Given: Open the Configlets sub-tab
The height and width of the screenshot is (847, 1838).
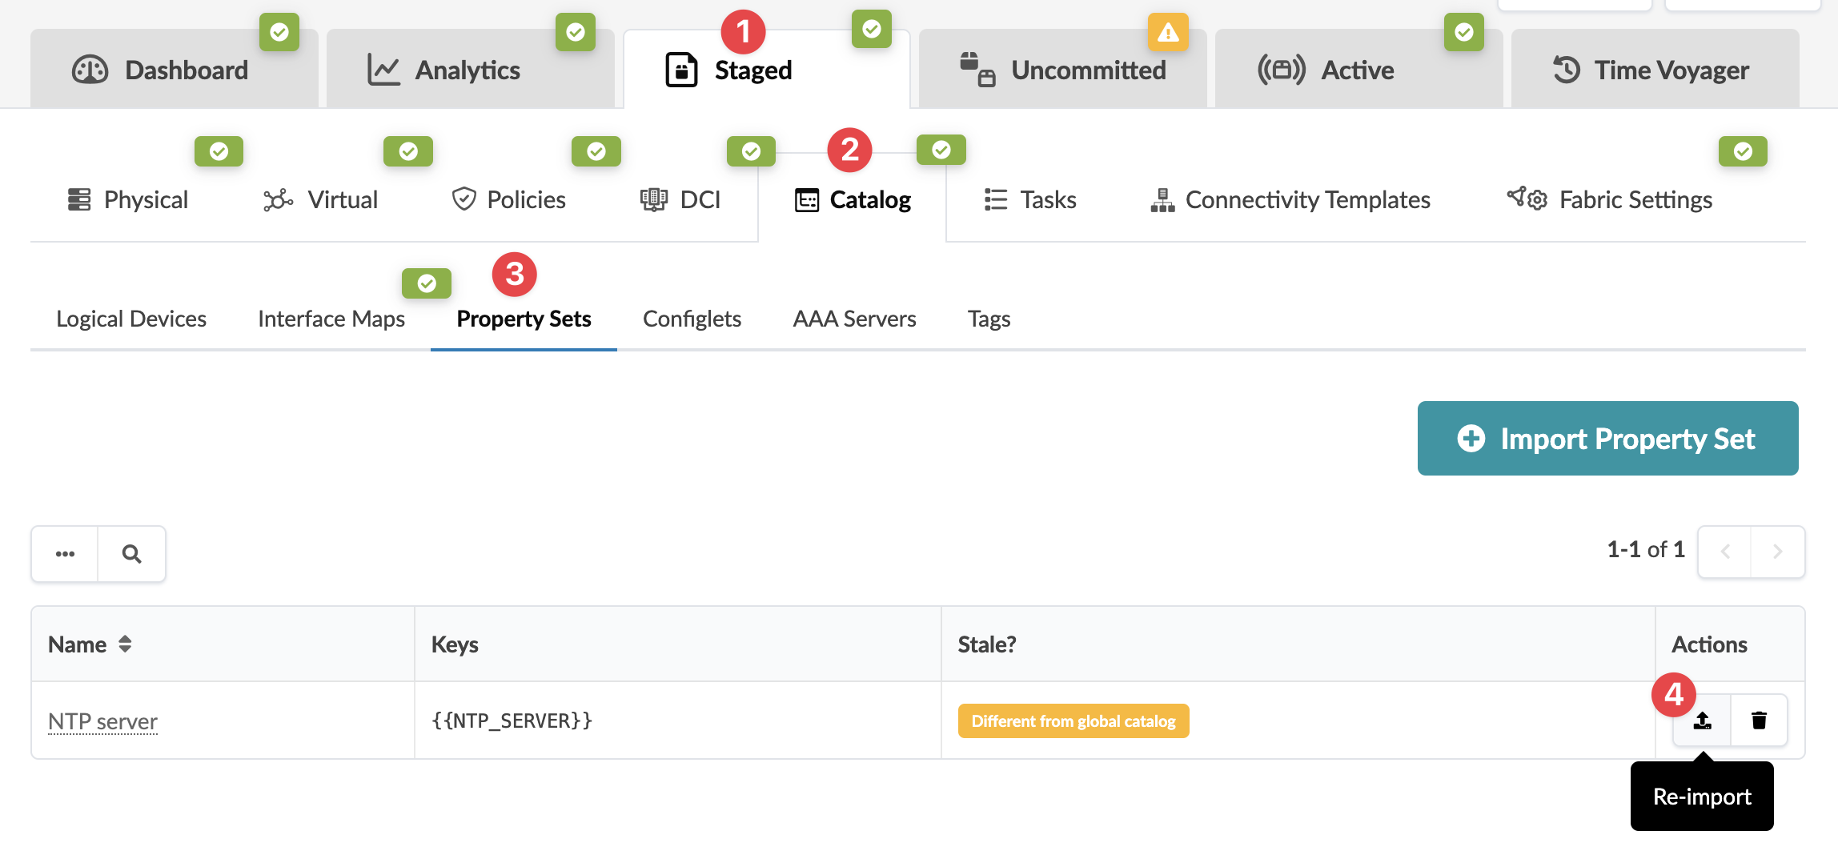Looking at the screenshot, I should [692, 319].
